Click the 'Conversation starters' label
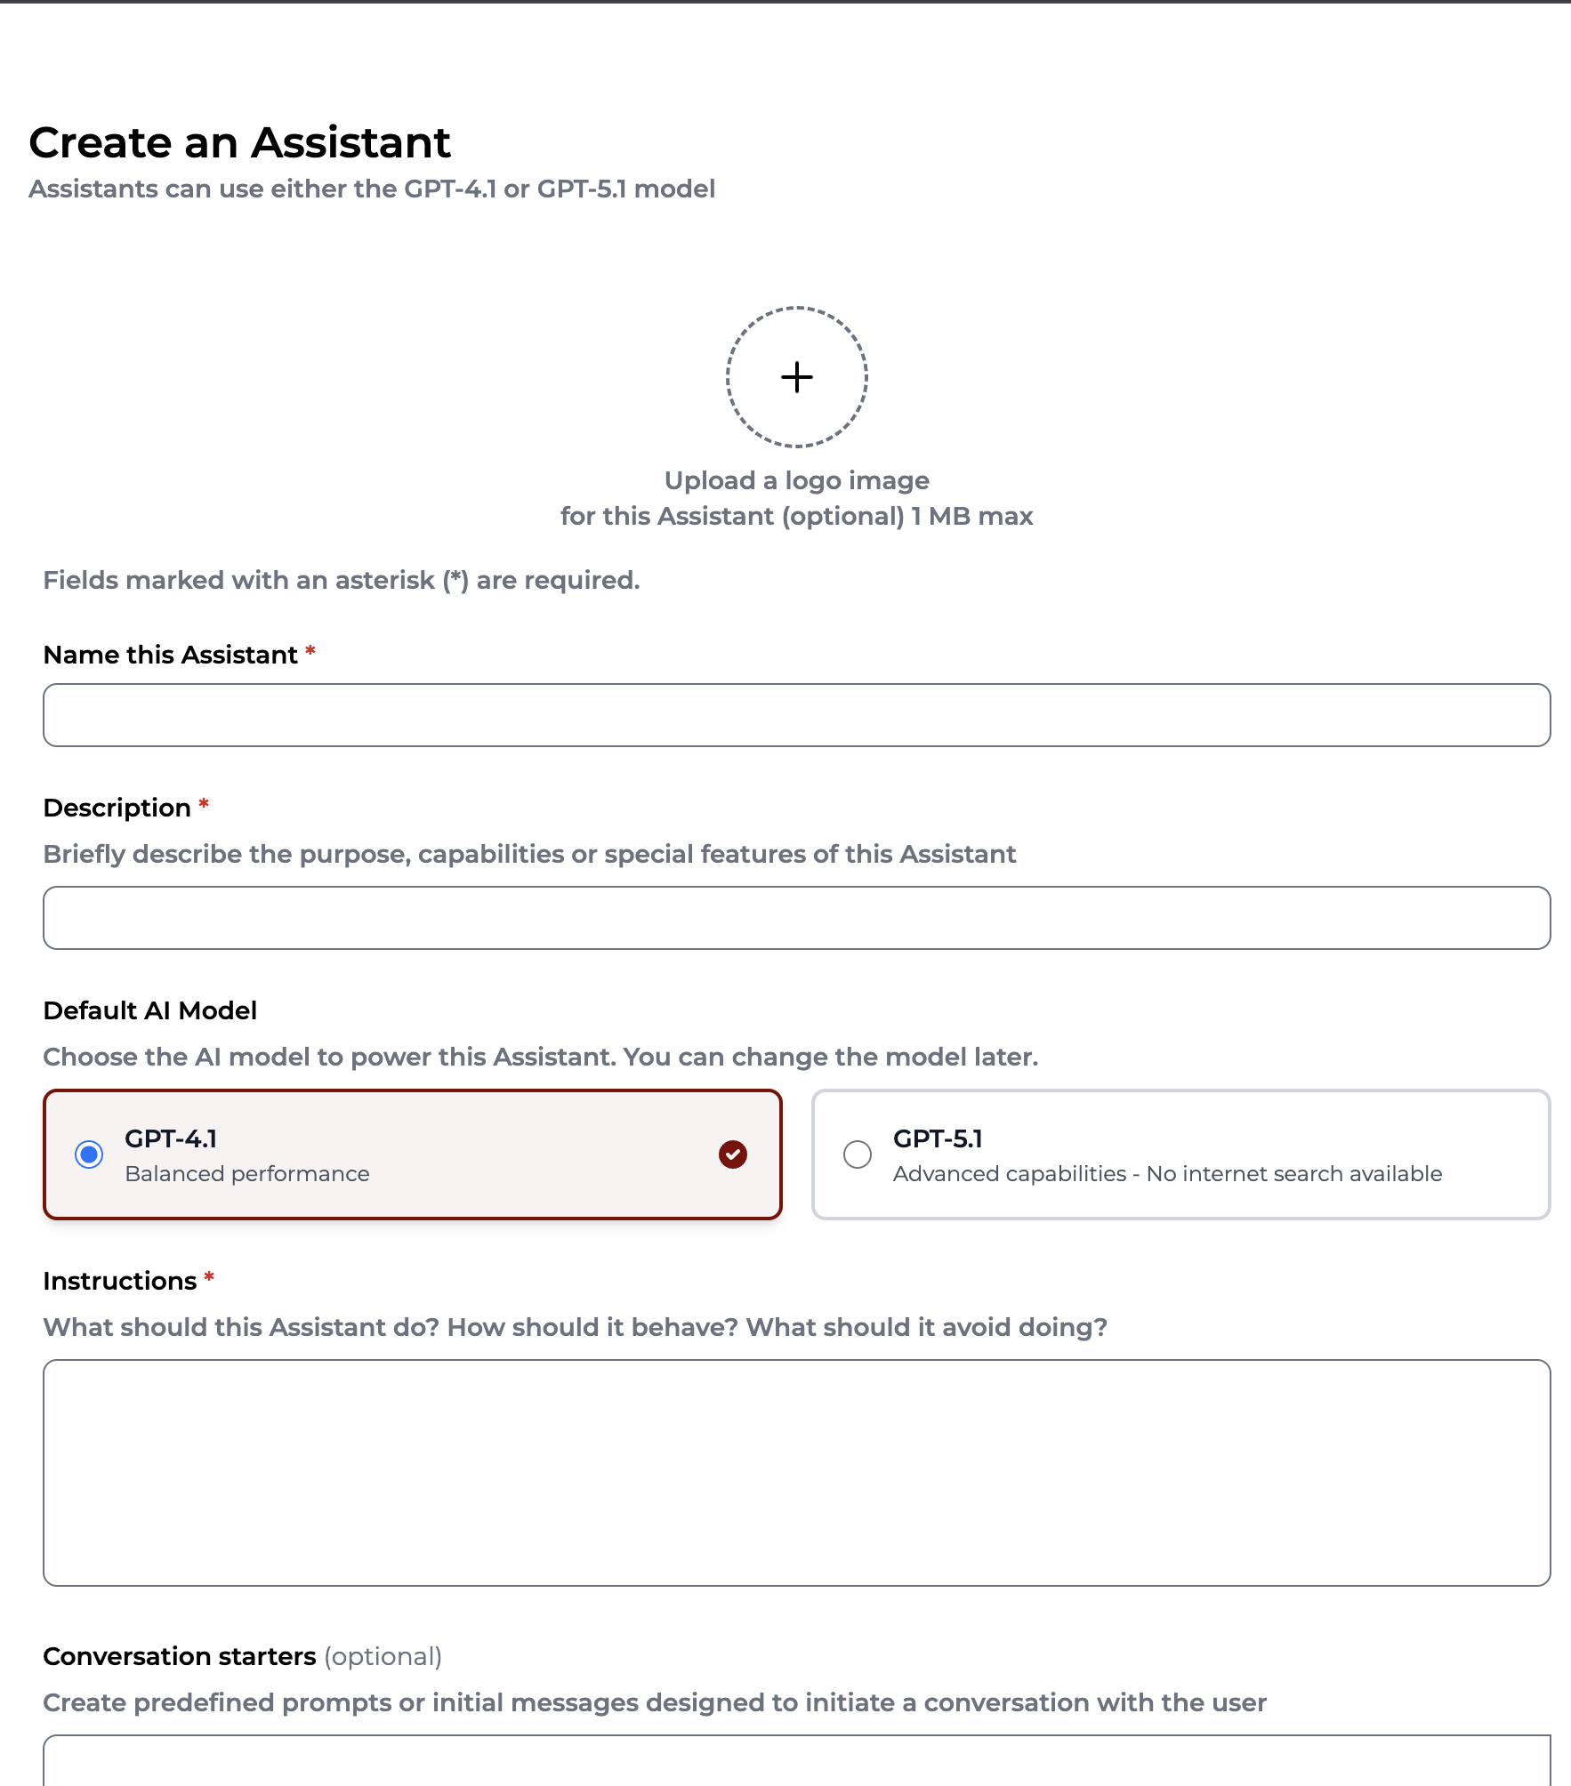This screenshot has width=1571, height=1786. pos(180,1656)
